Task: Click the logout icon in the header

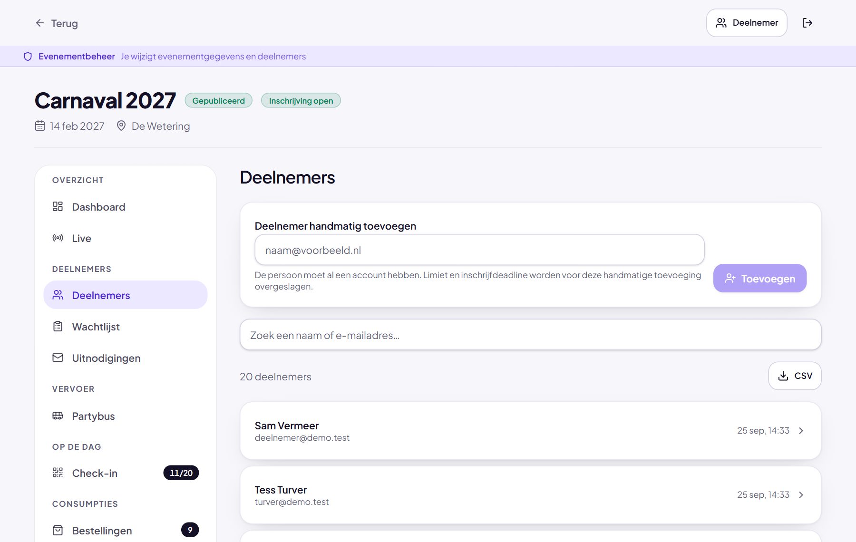Action: point(807,23)
